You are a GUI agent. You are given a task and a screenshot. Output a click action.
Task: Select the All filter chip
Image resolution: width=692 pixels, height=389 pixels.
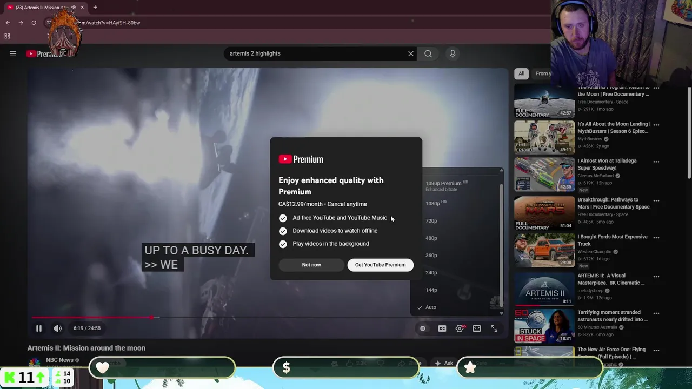(521, 73)
